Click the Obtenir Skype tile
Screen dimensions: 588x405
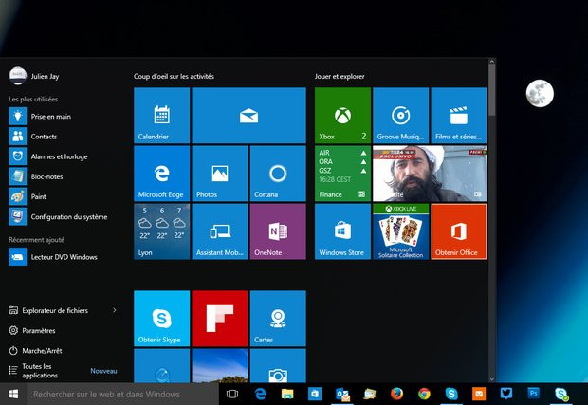pos(161,319)
